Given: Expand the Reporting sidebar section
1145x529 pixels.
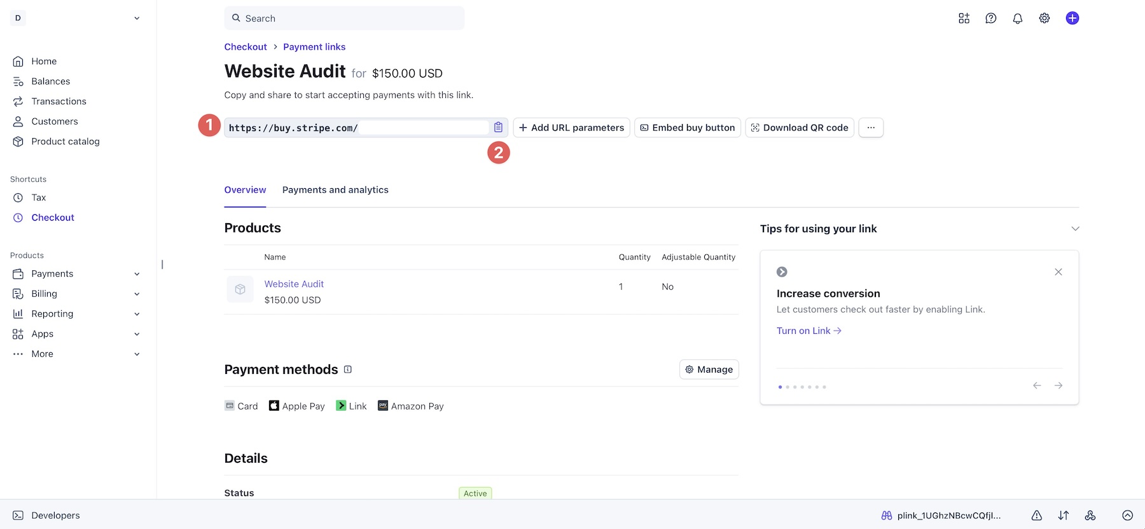Looking at the screenshot, I should 137,314.
